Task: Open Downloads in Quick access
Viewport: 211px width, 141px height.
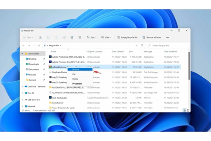Action: click(34, 64)
